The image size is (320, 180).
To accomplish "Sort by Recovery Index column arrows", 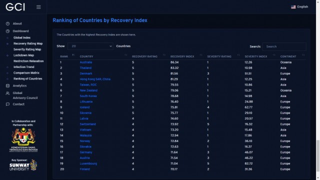I will pos(201,55).
